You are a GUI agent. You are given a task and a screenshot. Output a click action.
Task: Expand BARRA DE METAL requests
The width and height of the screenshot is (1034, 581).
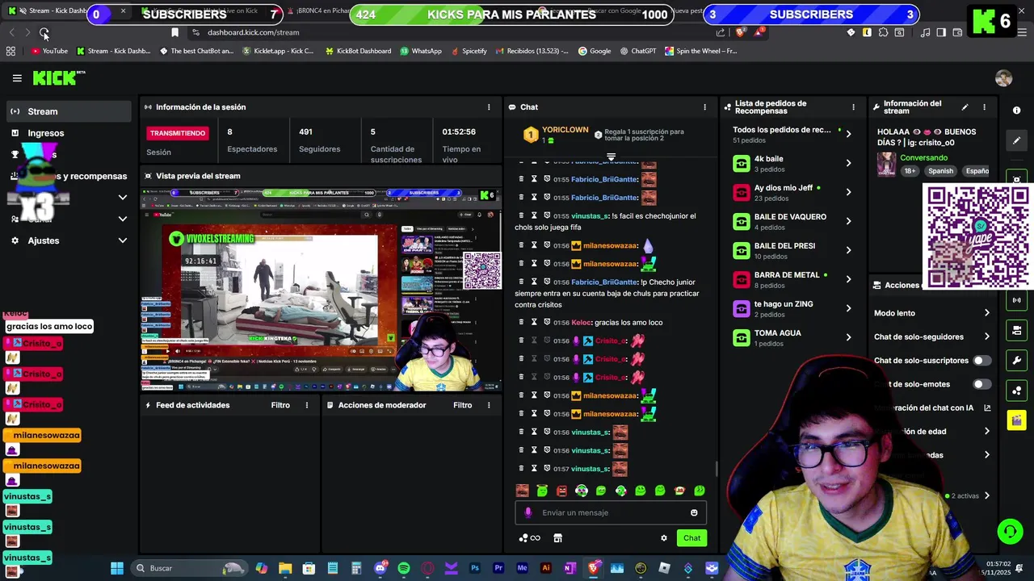(x=848, y=279)
